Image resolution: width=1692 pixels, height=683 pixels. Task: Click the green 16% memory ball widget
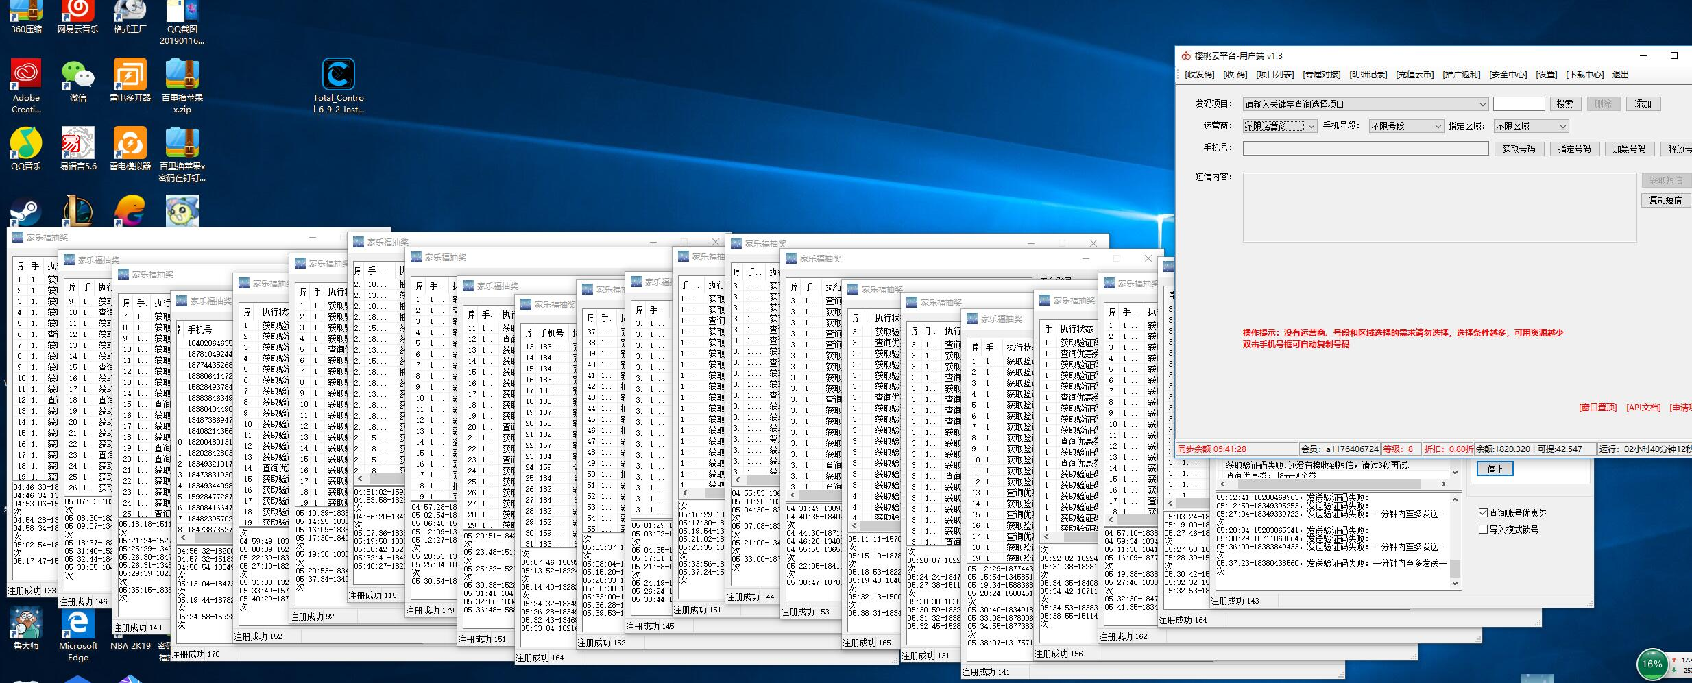1652,663
